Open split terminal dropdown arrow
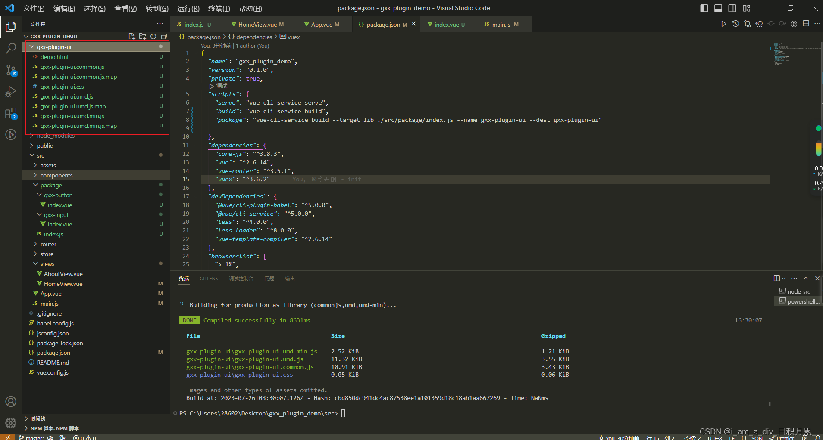The height and width of the screenshot is (440, 823). coord(784,278)
